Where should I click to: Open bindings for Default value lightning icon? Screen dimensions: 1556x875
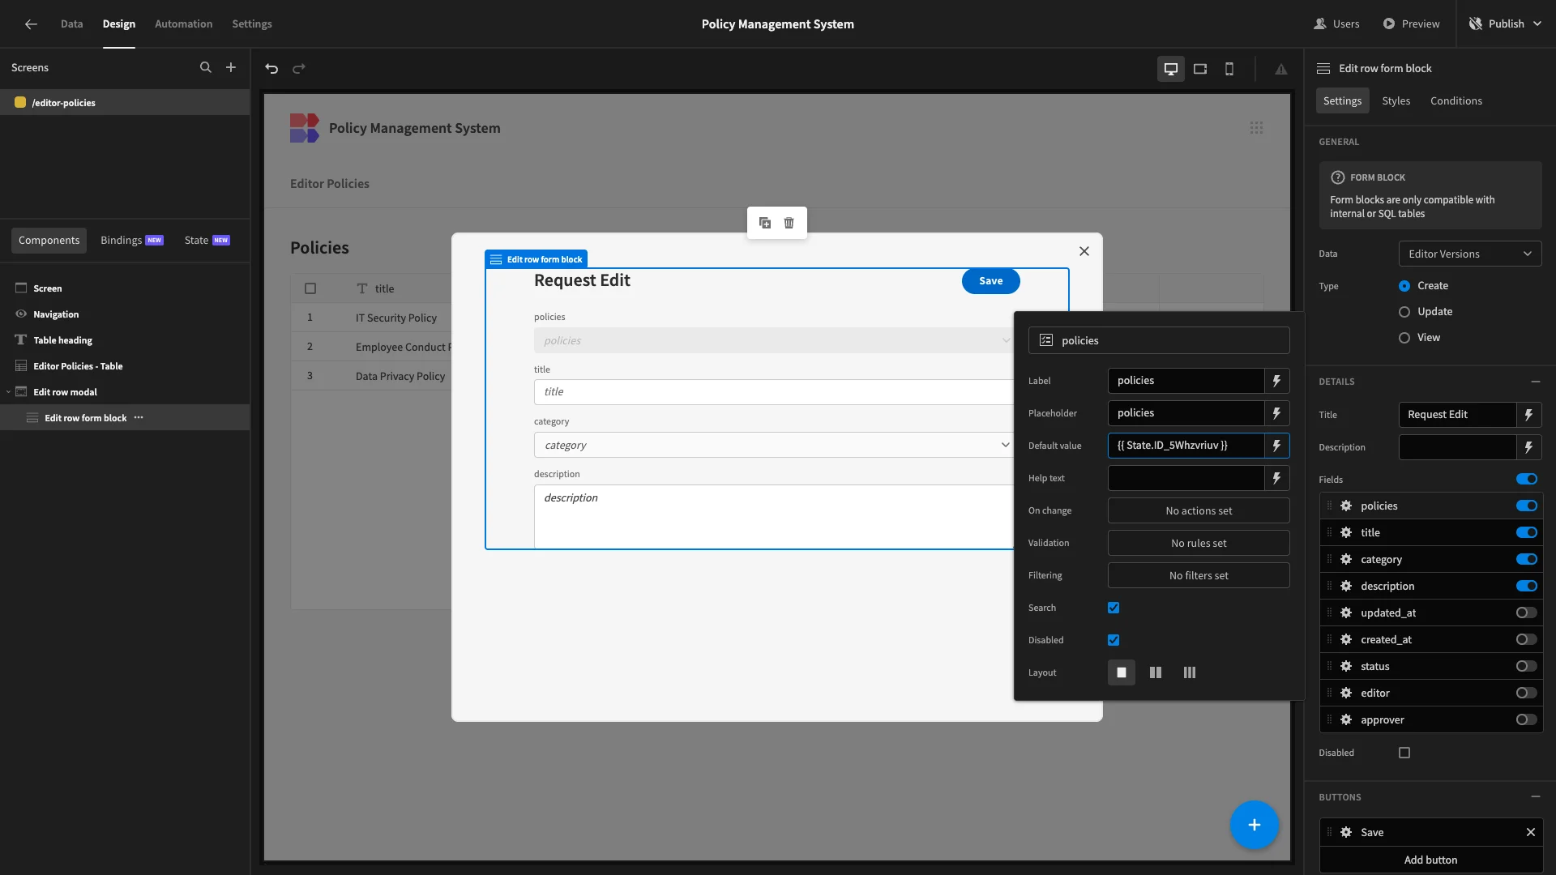click(x=1276, y=446)
